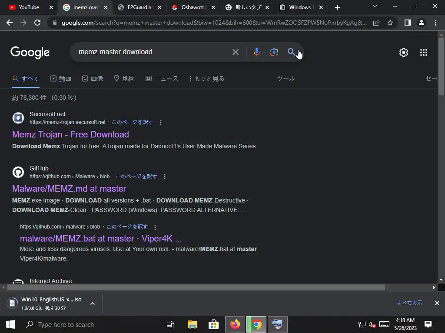Screen dimensions: 445x333
Task: Reload the current page
Action: (x=37, y=23)
